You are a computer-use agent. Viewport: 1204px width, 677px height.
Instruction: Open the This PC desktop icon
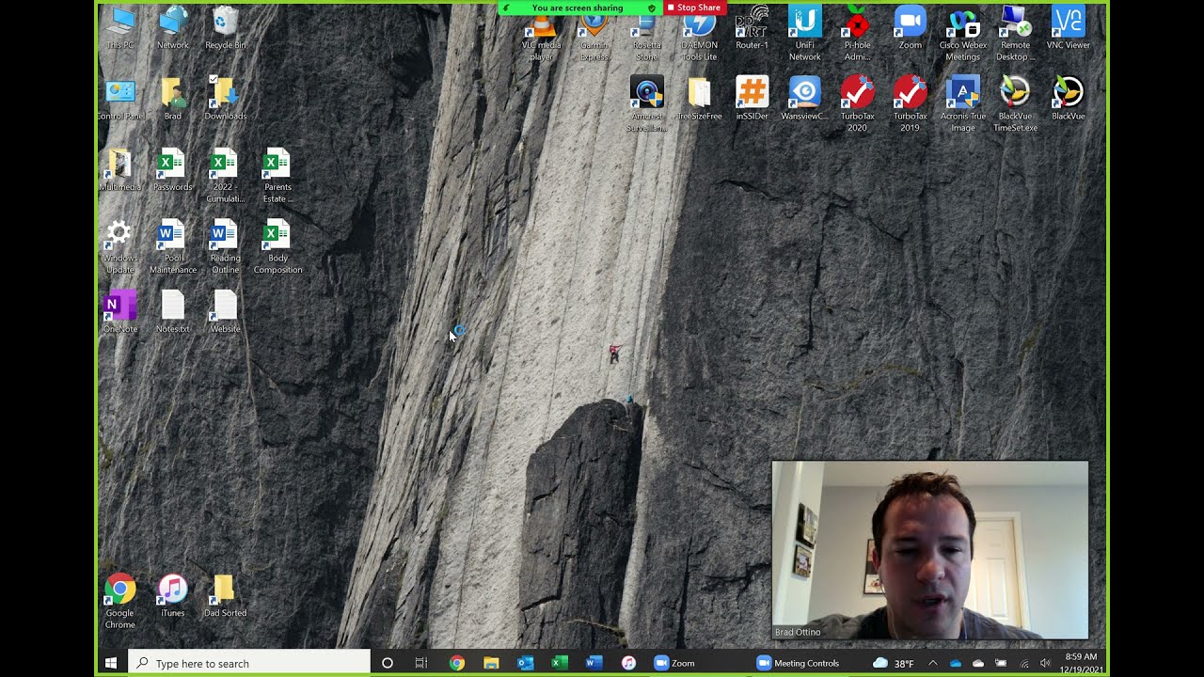click(x=119, y=28)
